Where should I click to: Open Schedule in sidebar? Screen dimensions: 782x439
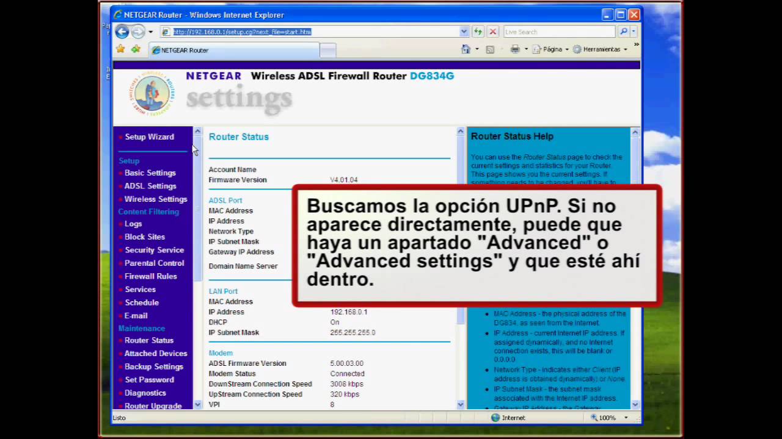pyautogui.click(x=142, y=302)
